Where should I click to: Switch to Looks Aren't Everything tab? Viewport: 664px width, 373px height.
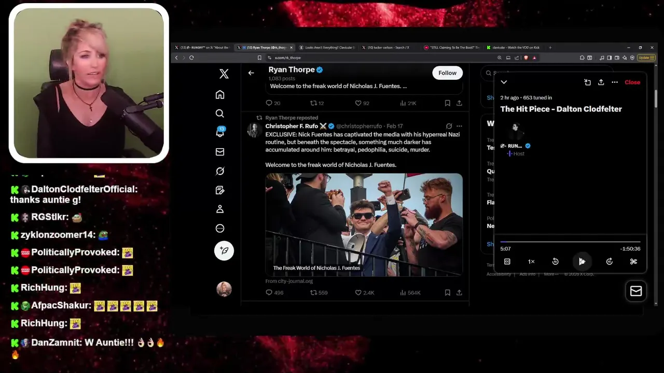[328, 48]
